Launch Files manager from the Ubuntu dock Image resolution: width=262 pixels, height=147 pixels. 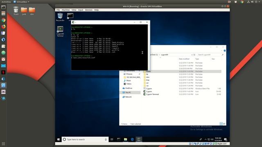coord(3,13)
